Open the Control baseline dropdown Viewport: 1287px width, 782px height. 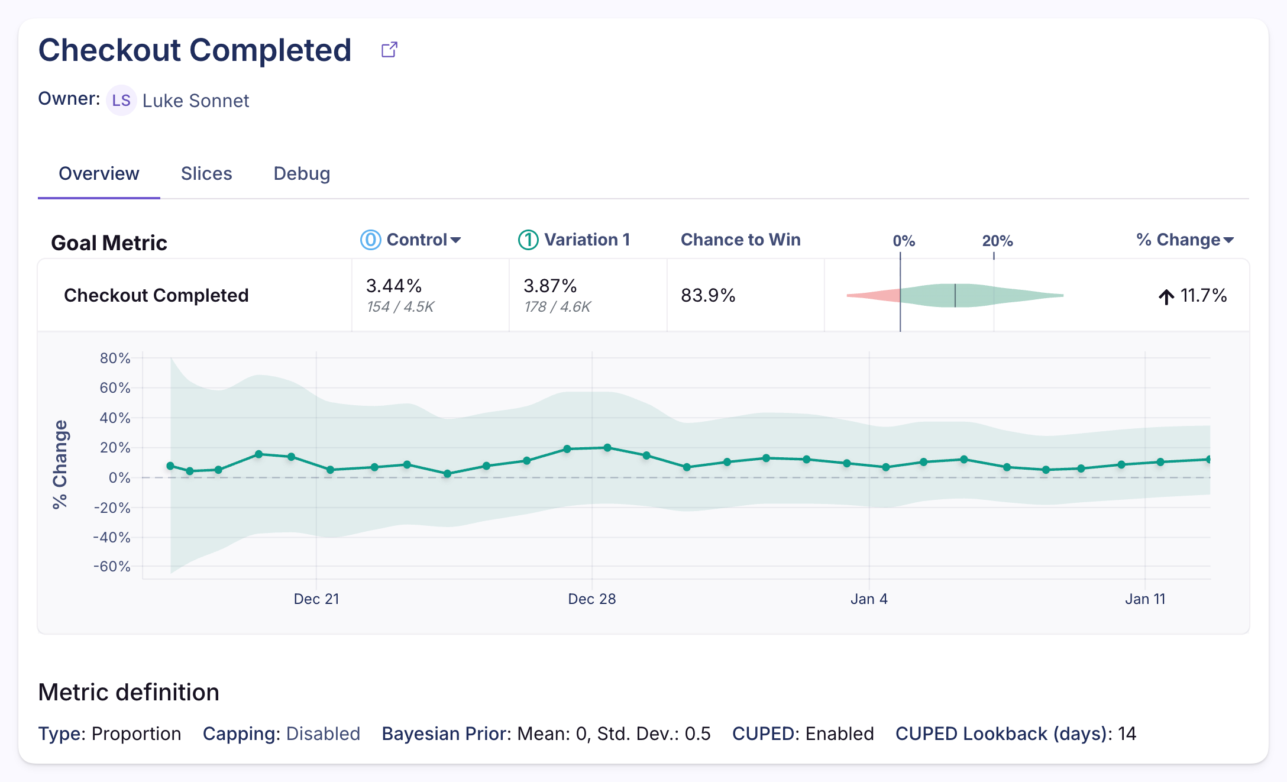tap(455, 240)
